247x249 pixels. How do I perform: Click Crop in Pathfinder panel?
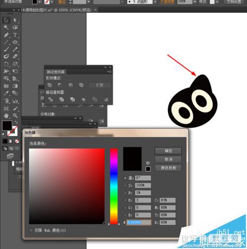83,99
